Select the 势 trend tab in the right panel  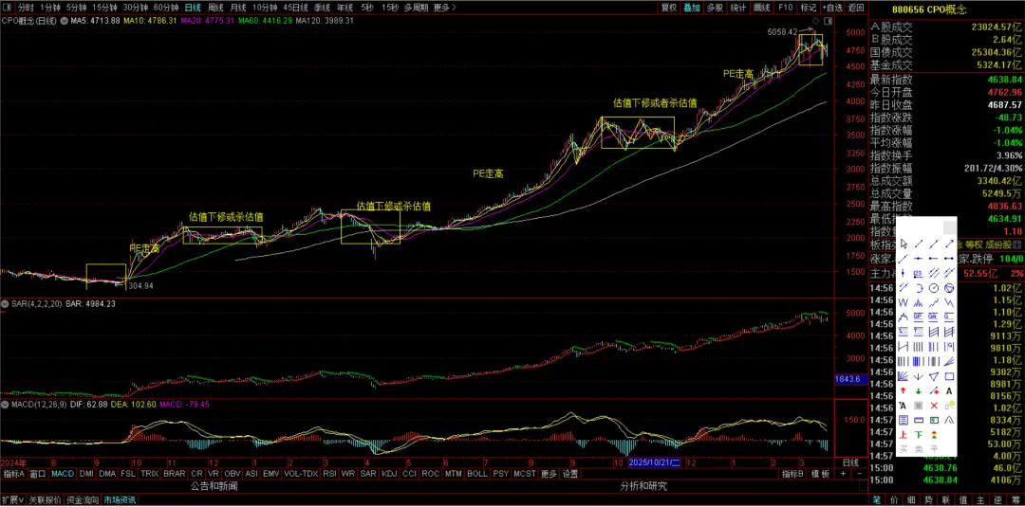928,500
